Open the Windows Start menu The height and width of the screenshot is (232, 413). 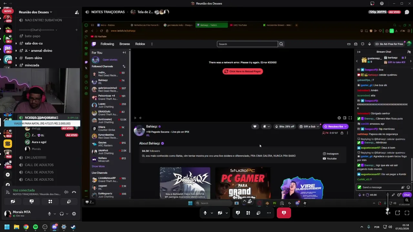(x=7, y=227)
